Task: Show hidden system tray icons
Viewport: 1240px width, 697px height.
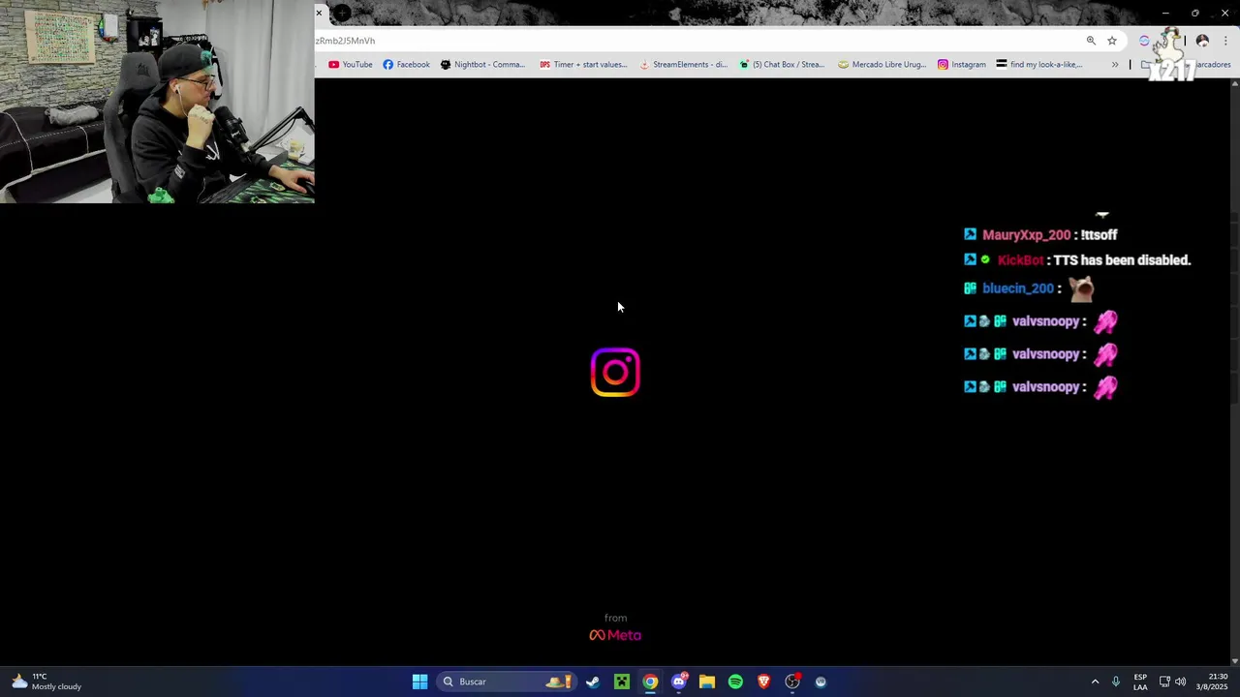Action: (x=1096, y=682)
